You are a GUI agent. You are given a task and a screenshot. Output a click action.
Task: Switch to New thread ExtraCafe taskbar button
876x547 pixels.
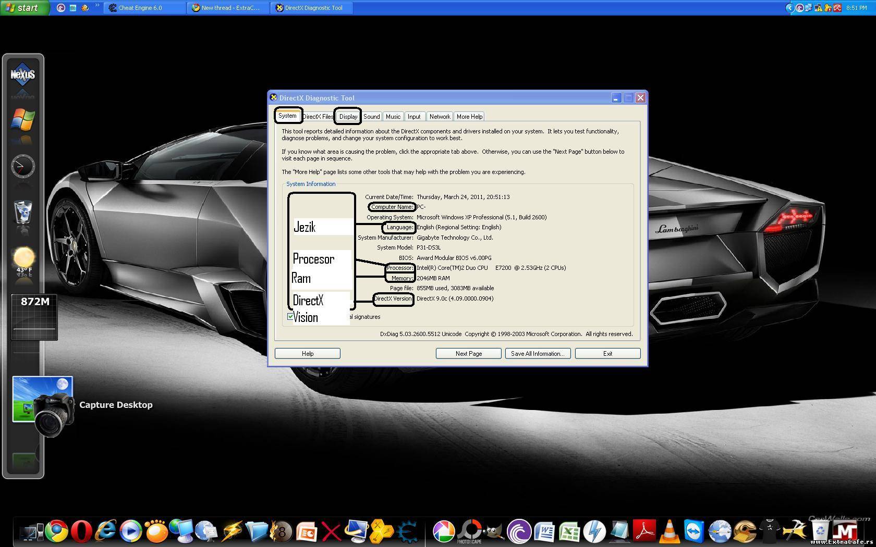228,8
